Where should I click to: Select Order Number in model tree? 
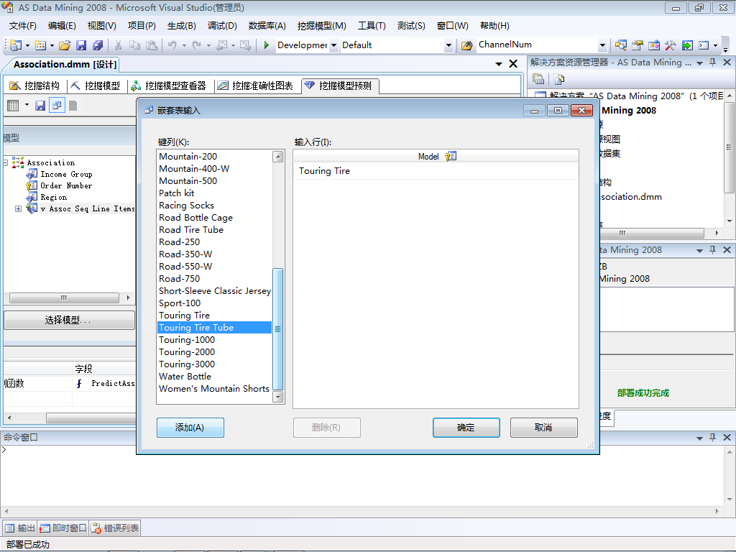[x=66, y=186]
